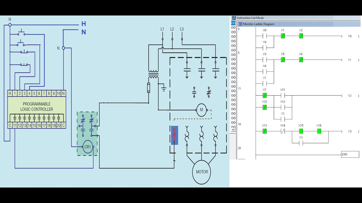Image resolution: width=362 pixels, height=203 pixels.
Task: Click the ground symbol beside the transformer
Action: 163,89
